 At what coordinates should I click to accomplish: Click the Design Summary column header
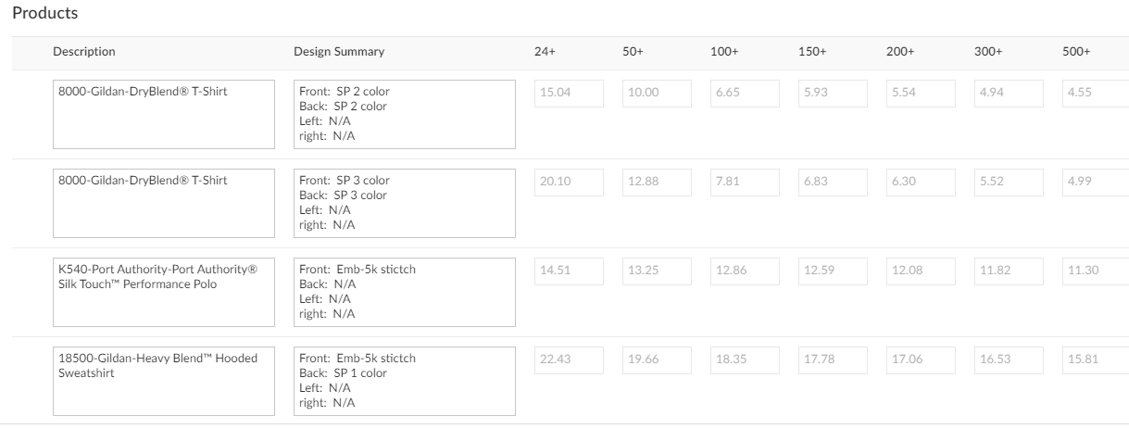338,52
